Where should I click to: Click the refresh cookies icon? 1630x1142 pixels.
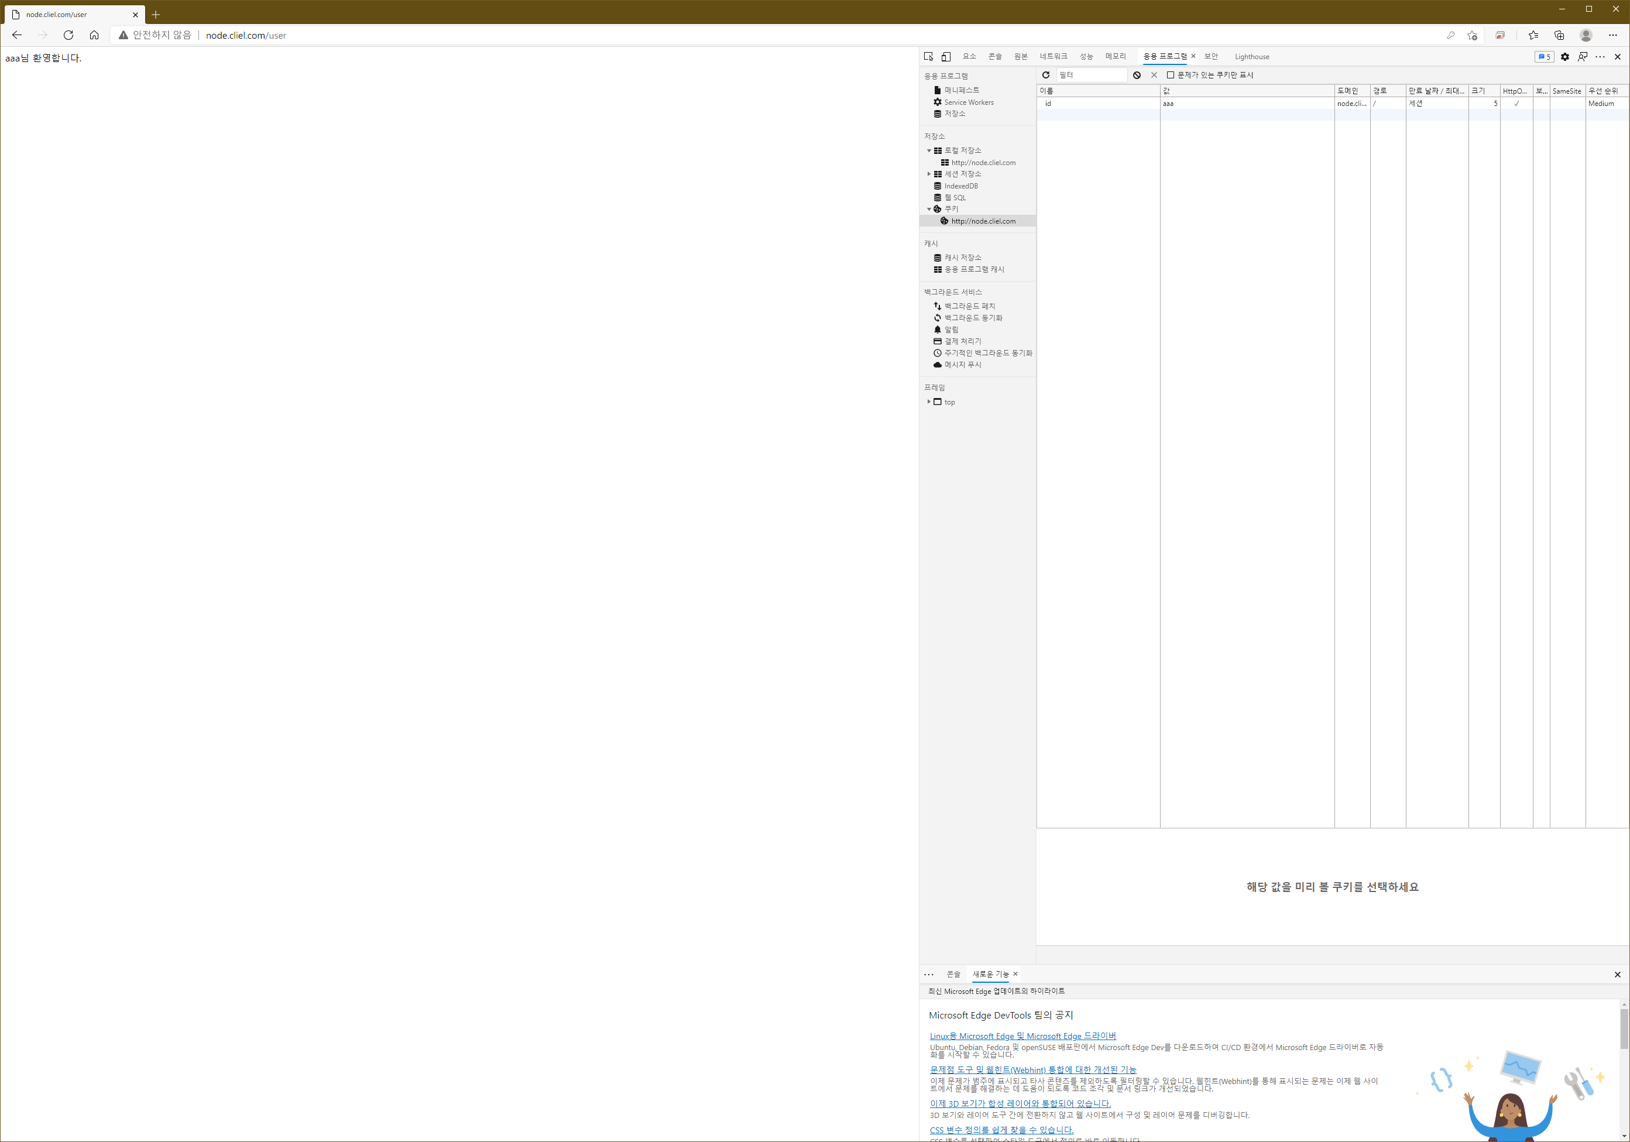pos(1046,76)
